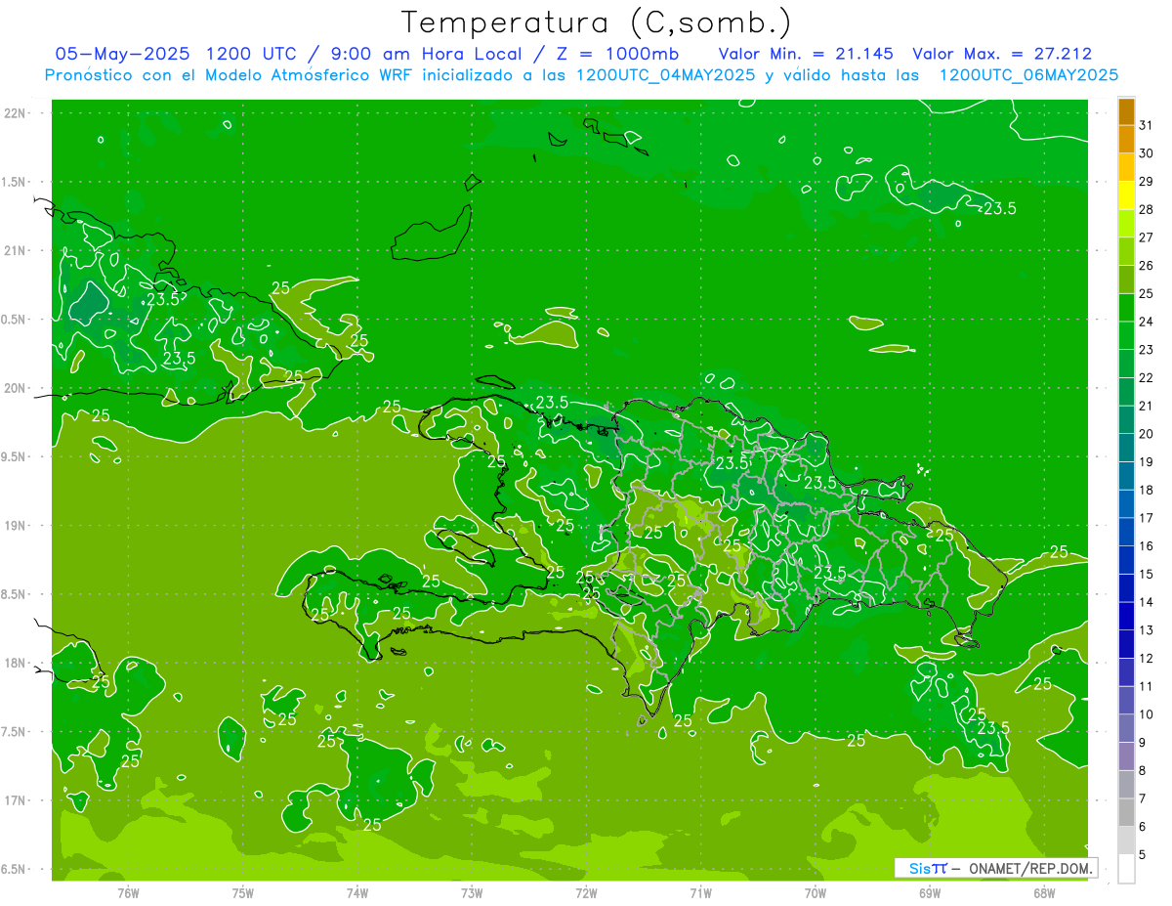Click the color scale label "8"
This screenshot has width=1172, height=906.
point(1143,771)
